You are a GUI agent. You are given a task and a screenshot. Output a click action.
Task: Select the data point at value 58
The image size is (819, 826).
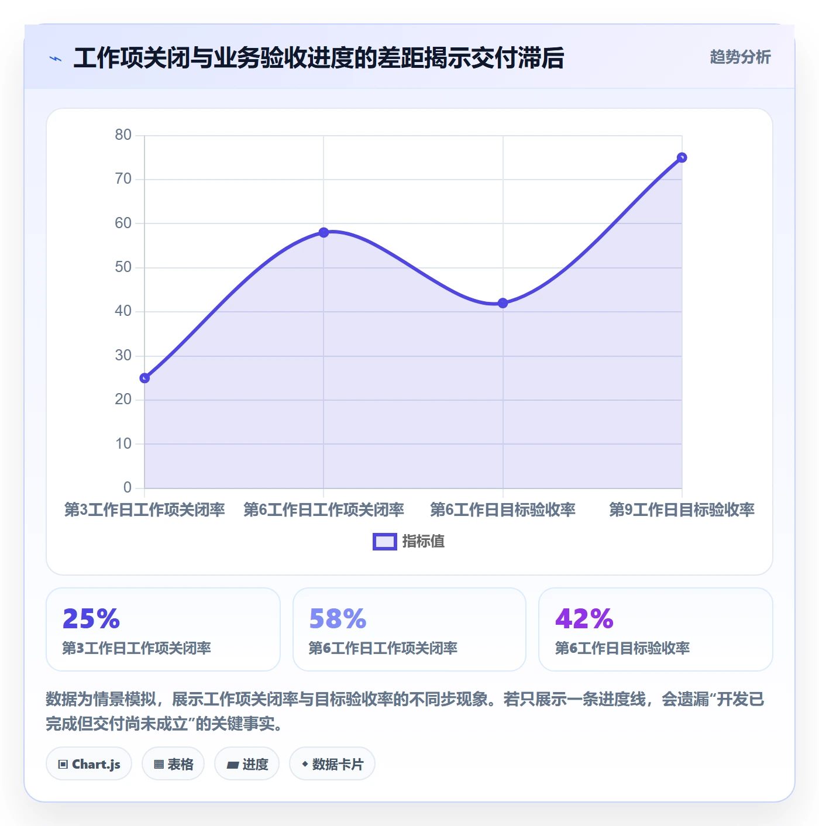click(x=324, y=232)
